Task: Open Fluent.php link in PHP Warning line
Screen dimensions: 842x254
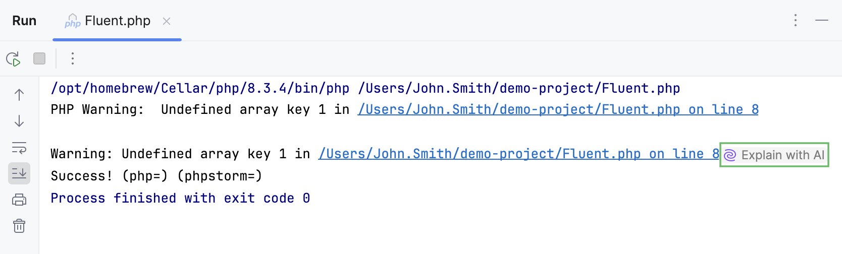Action: coord(558,110)
